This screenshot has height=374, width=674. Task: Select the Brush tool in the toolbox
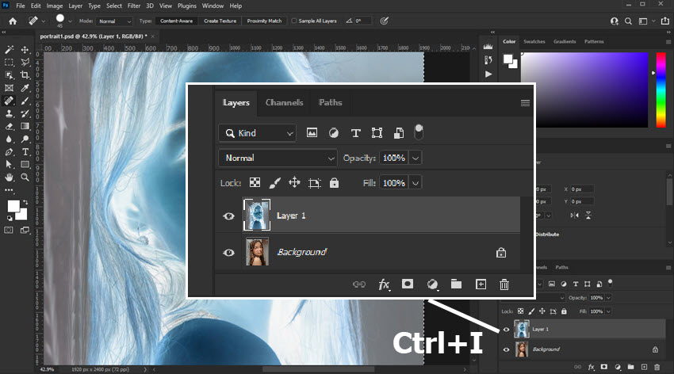pyautogui.click(x=25, y=101)
